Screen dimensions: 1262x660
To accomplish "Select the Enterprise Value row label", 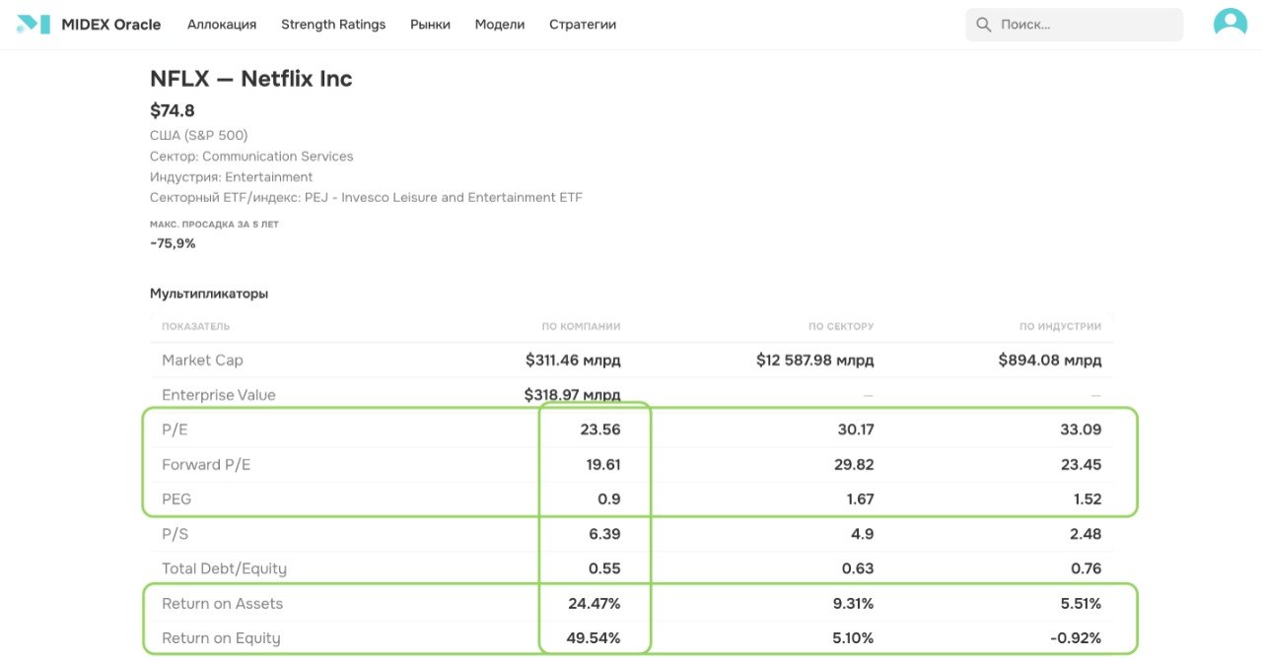I will 219,395.
